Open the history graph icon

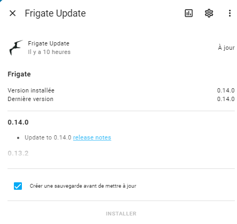click(x=188, y=13)
